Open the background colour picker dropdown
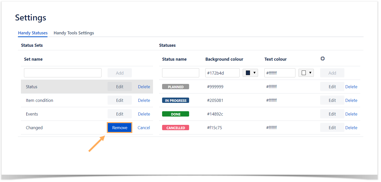Viewport: 381px width, 182px height. [x=250, y=73]
